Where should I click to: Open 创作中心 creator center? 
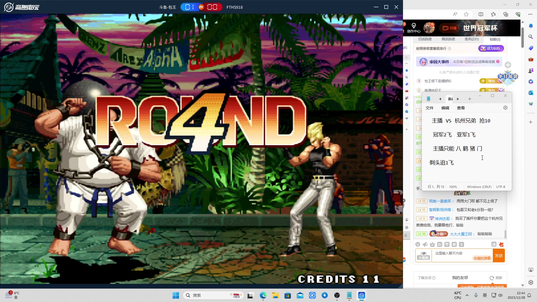pos(414,28)
